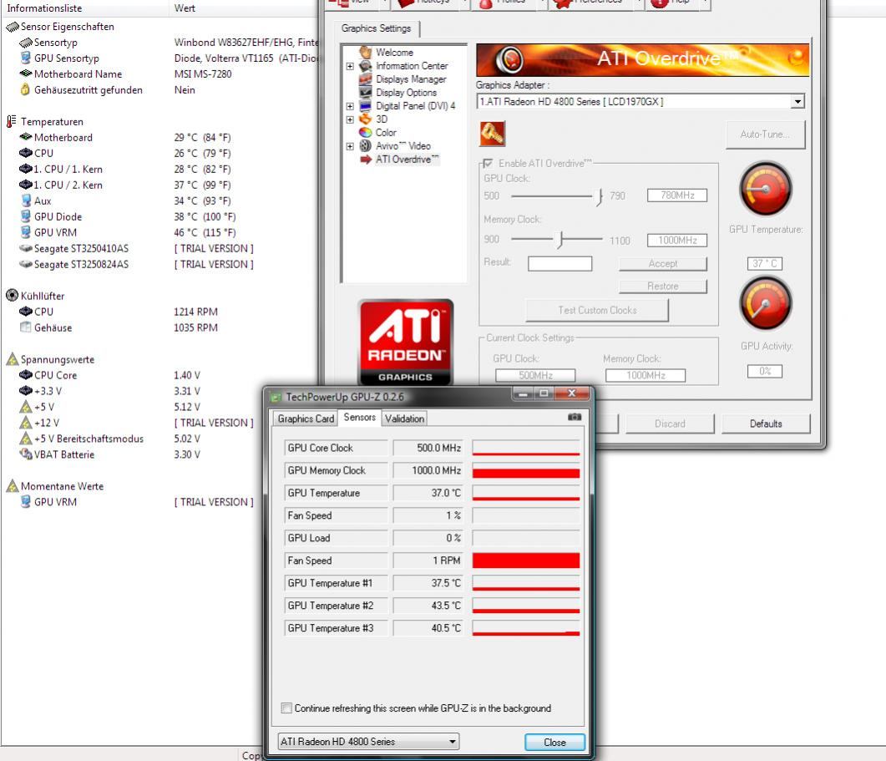Click the GPU Core Clock sensor graph
This screenshot has width=886, height=761.
(526, 448)
